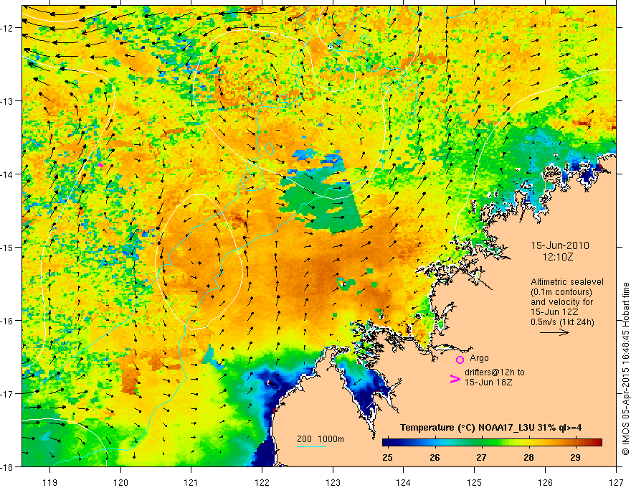Click the '12:10Z' time text

click(558, 256)
